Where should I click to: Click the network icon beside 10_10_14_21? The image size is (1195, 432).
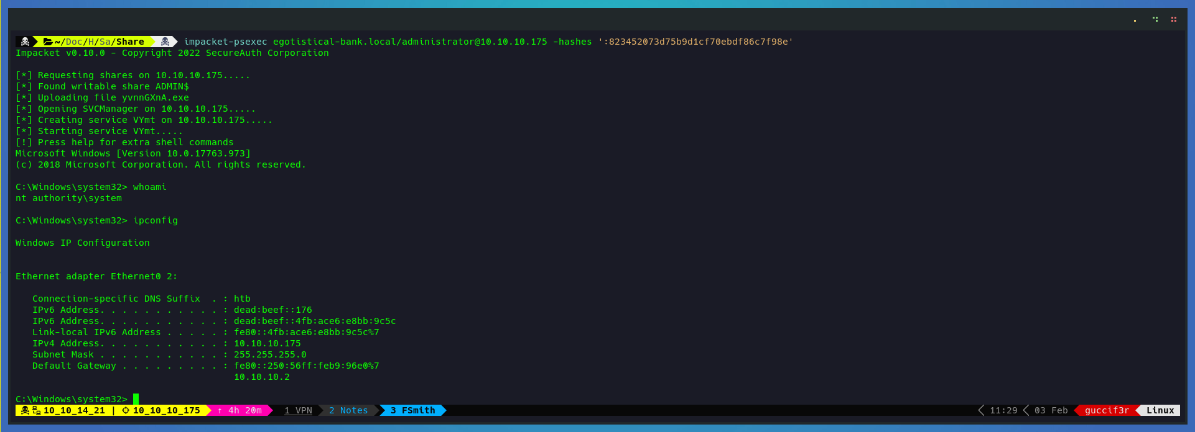coord(37,410)
